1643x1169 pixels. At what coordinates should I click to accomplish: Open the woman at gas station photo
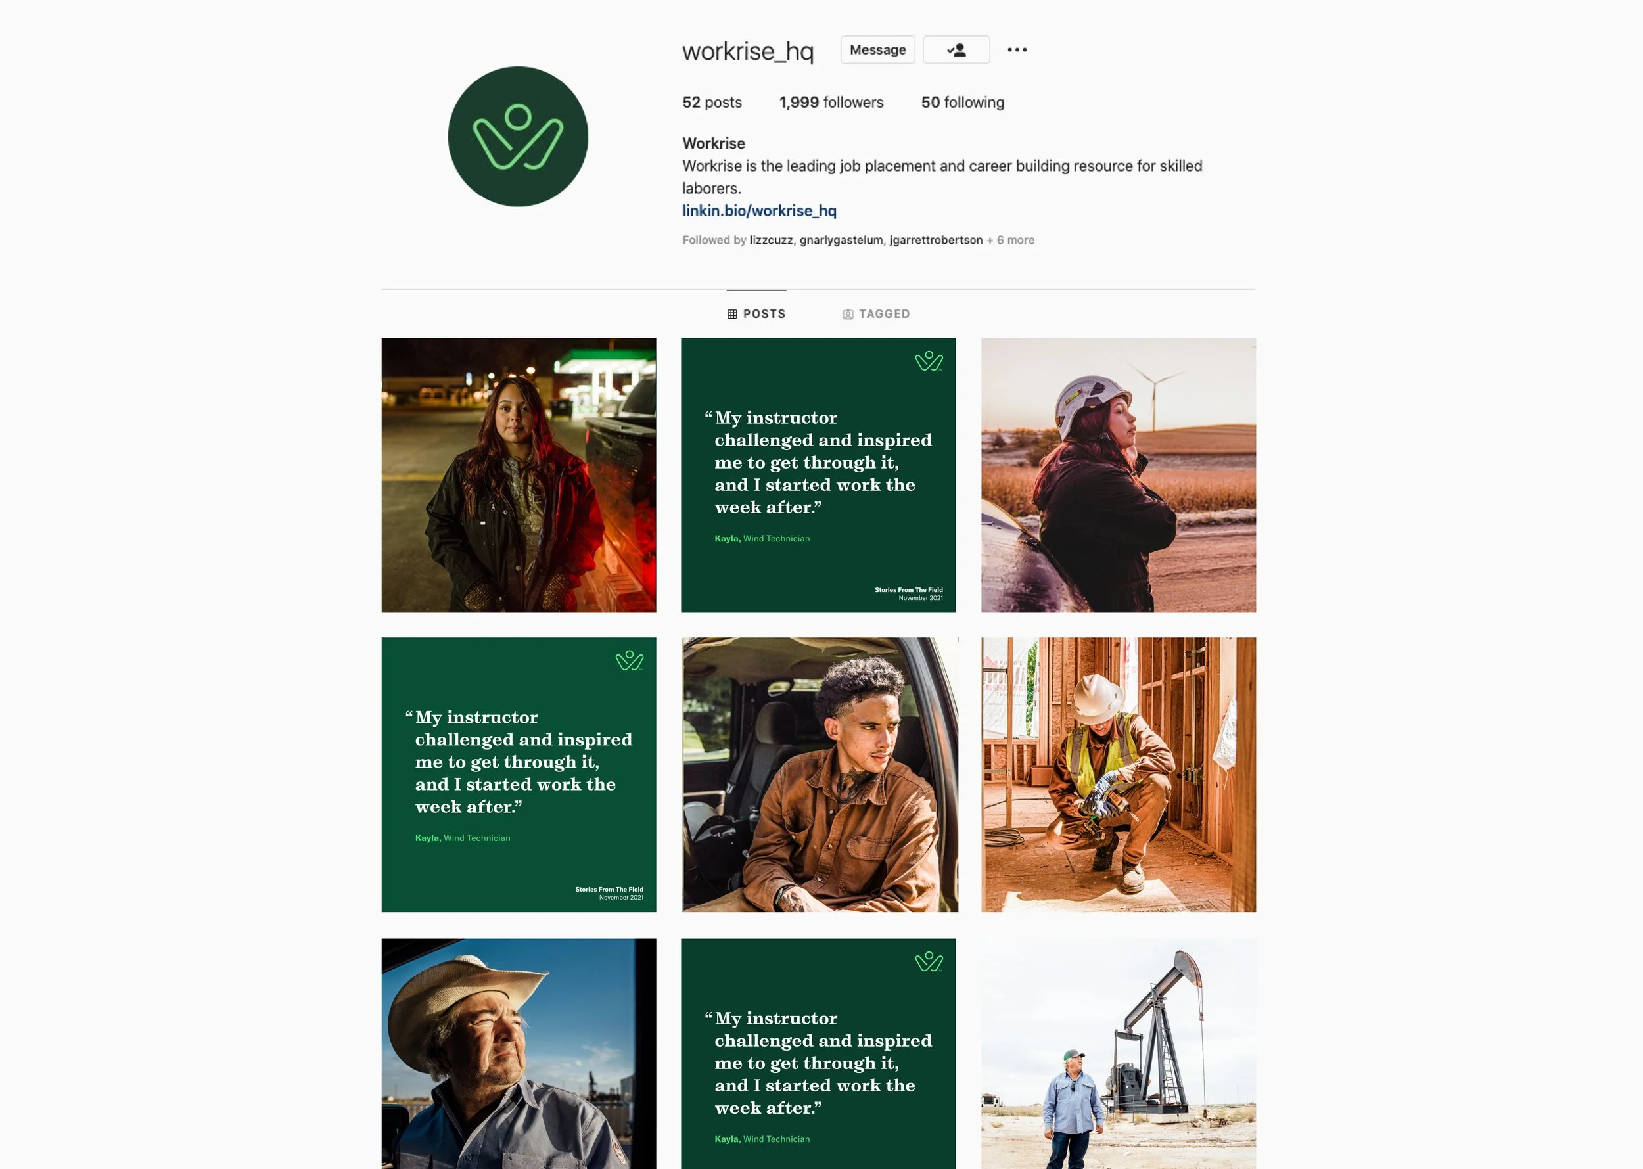pyautogui.click(x=519, y=475)
